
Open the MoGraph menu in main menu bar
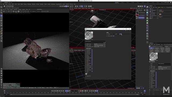click(29, 4)
